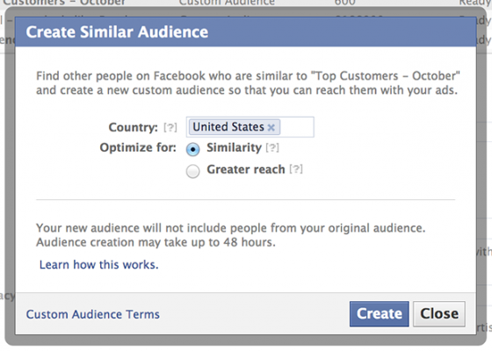Click the Create Similar Audience title bar
492x351 pixels.
coord(245,32)
